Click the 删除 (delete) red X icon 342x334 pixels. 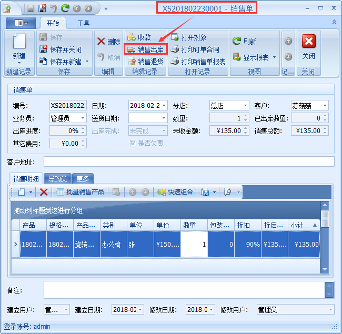click(x=101, y=42)
